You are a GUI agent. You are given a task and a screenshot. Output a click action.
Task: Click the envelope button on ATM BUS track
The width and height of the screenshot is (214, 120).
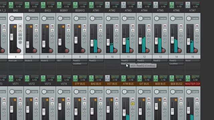133,112
